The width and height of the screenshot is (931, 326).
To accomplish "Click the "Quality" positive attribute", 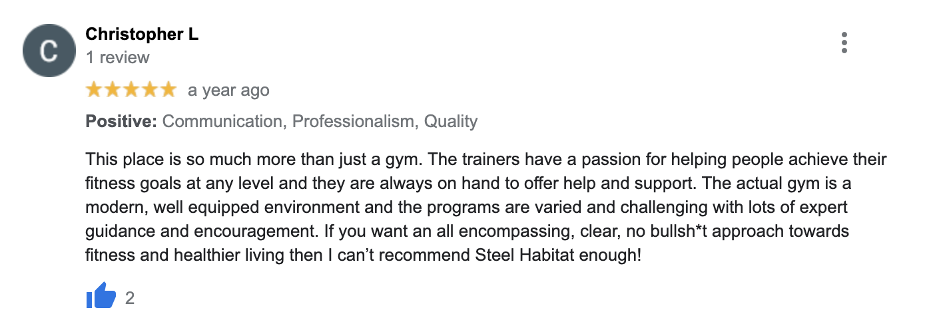I will pos(451,122).
